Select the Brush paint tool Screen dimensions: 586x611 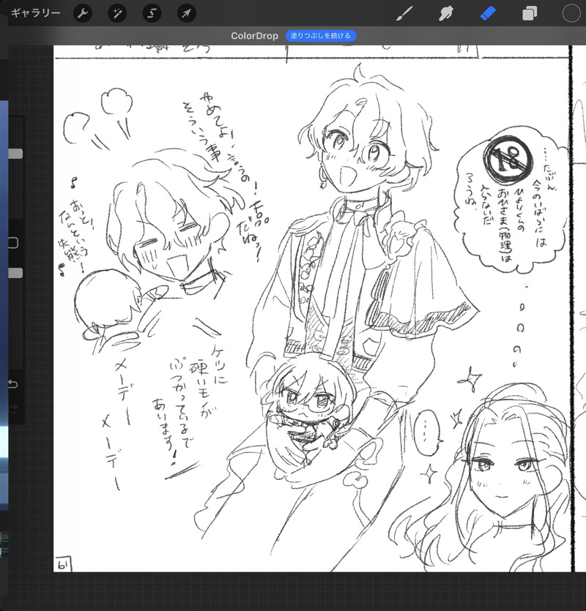point(404,14)
